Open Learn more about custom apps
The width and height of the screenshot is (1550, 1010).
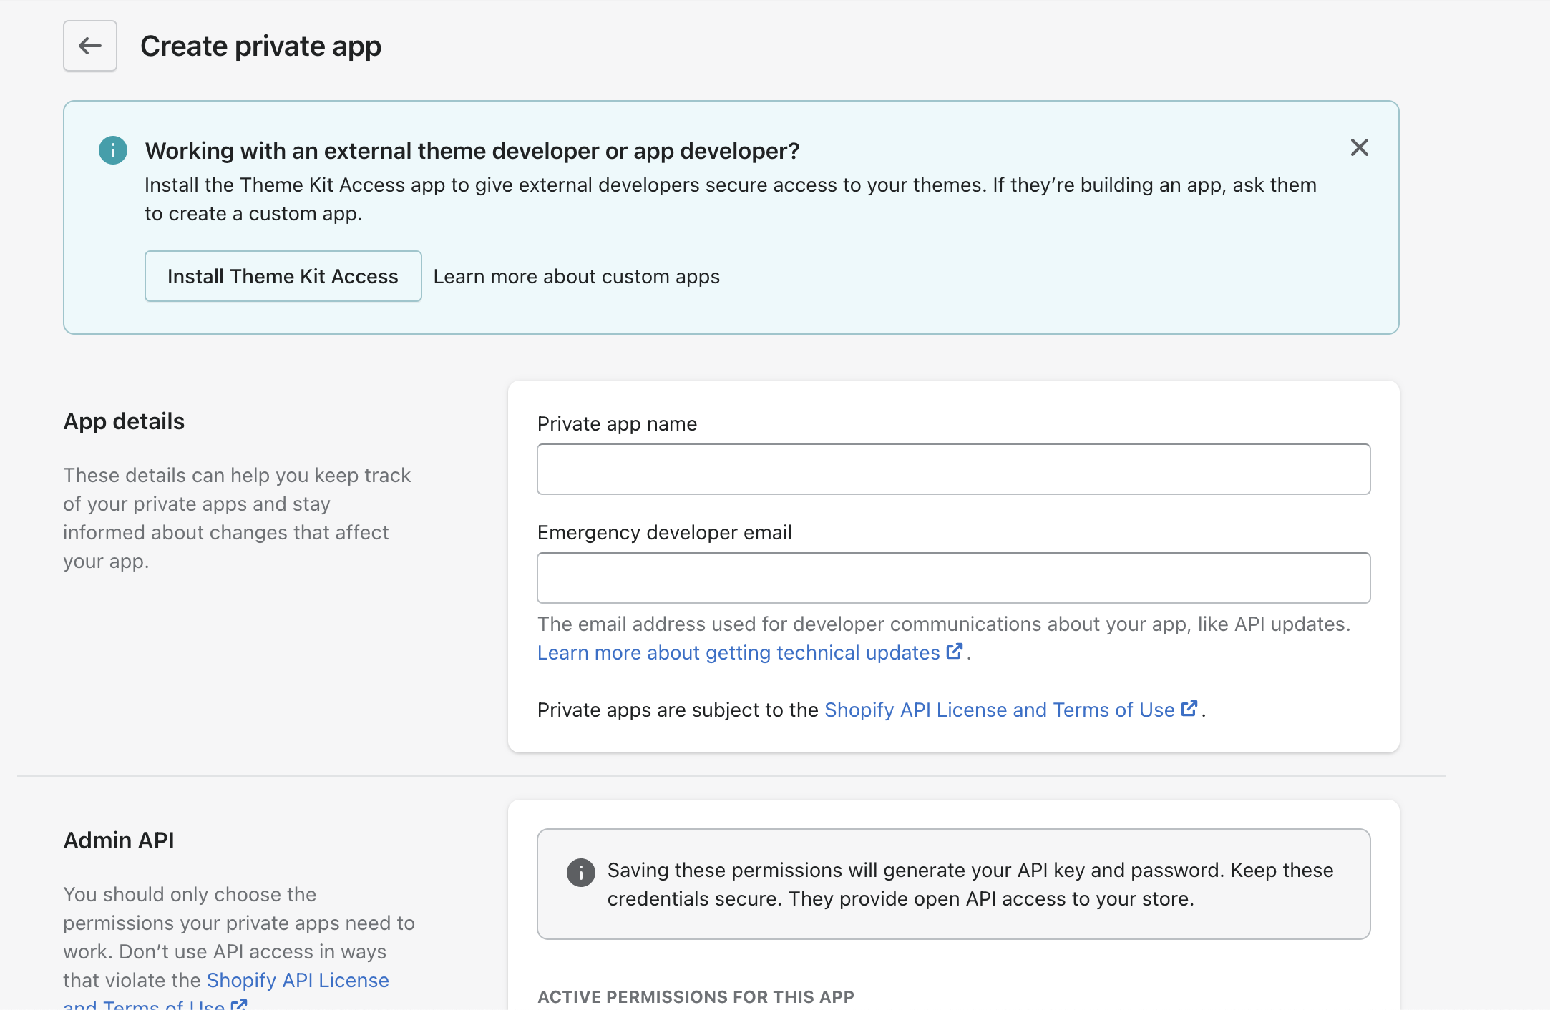[576, 277]
